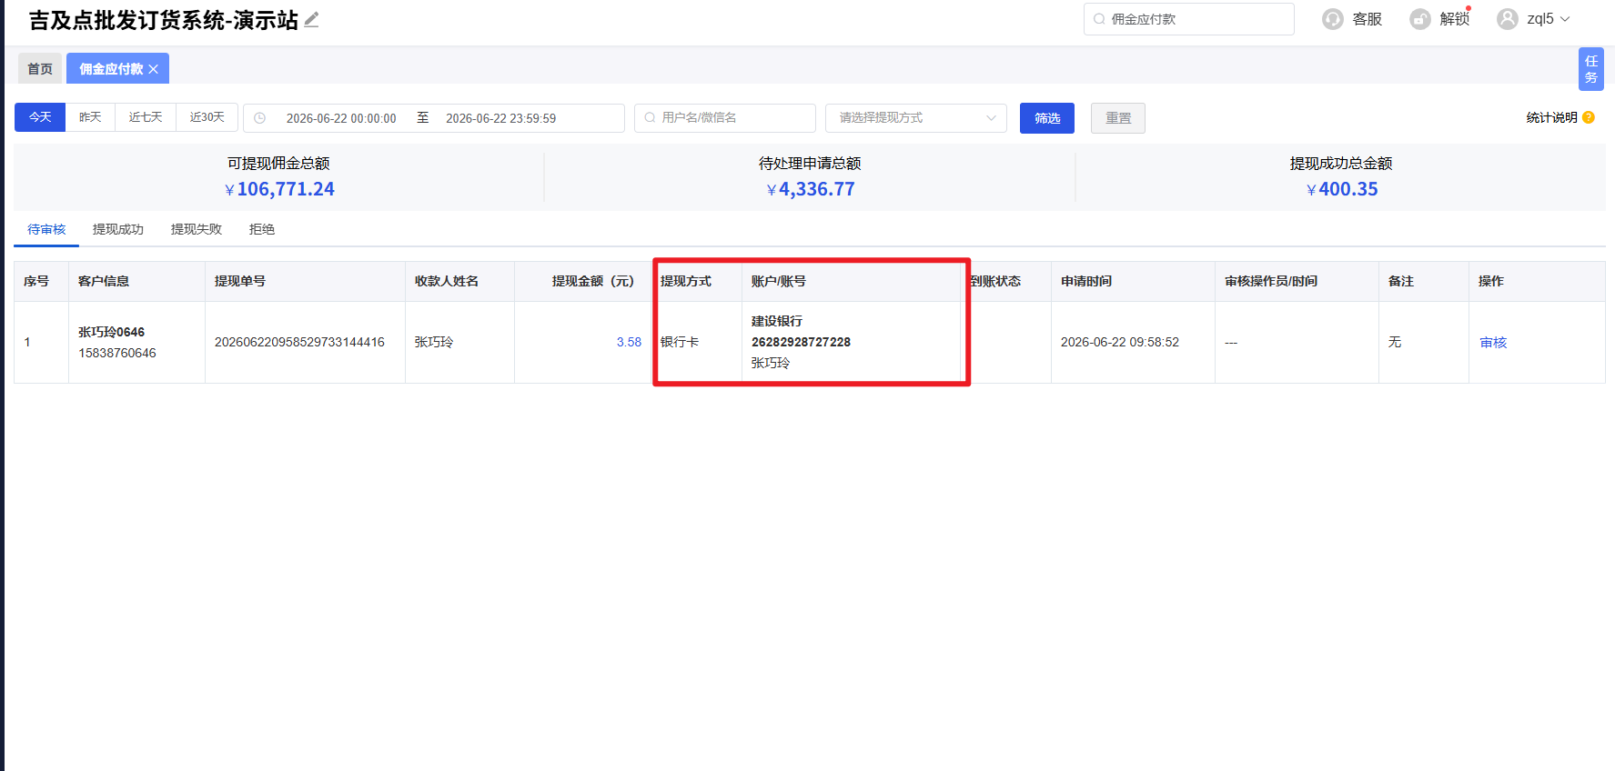Click the 重置 reset button
This screenshot has width=1615, height=771.
[x=1118, y=118]
